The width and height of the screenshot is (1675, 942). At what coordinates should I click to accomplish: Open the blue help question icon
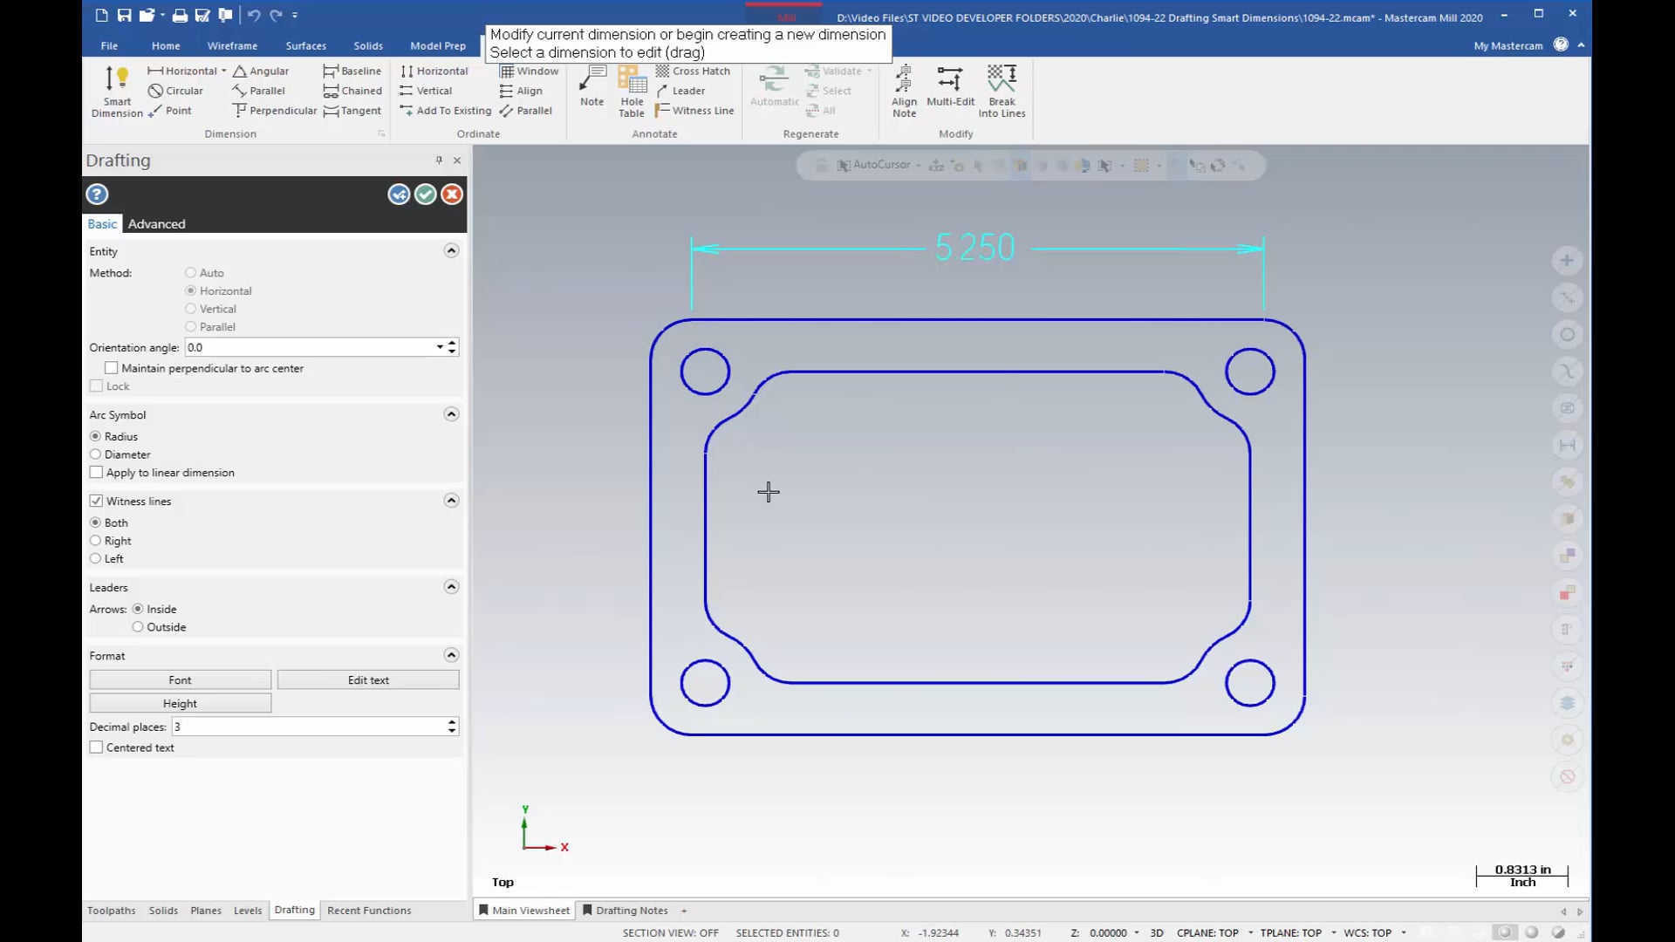[x=97, y=195]
